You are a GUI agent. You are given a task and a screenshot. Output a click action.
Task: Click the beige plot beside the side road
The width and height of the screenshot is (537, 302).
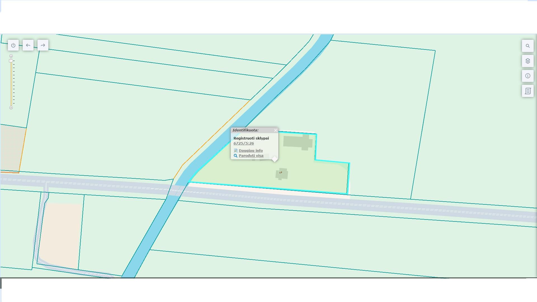(x=61, y=235)
